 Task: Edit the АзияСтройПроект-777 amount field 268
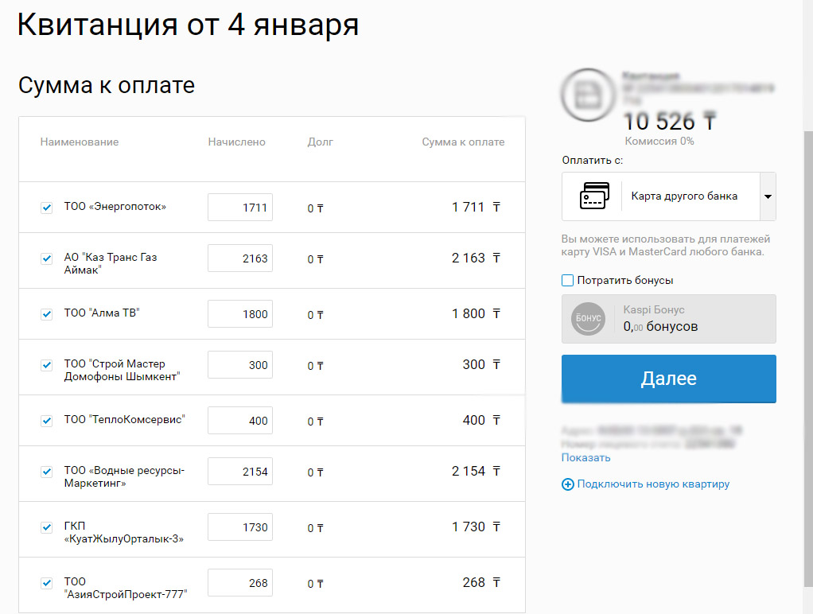tap(240, 582)
